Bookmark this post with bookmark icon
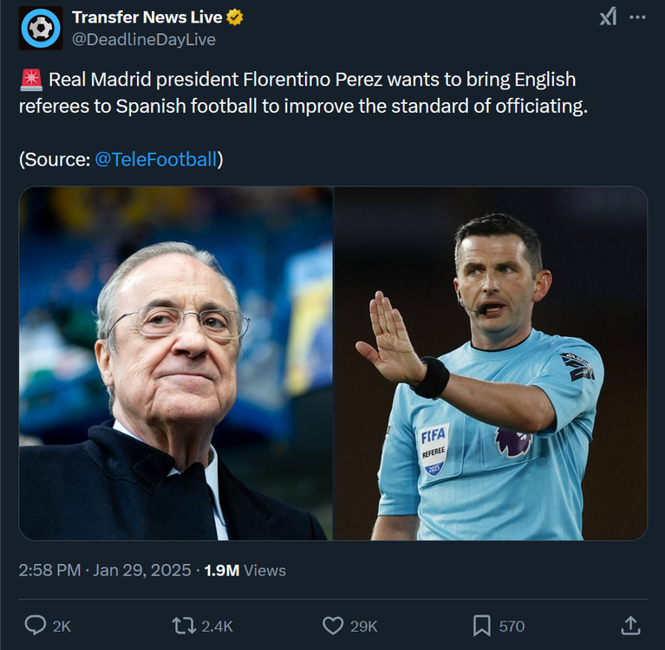 click(x=482, y=626)
